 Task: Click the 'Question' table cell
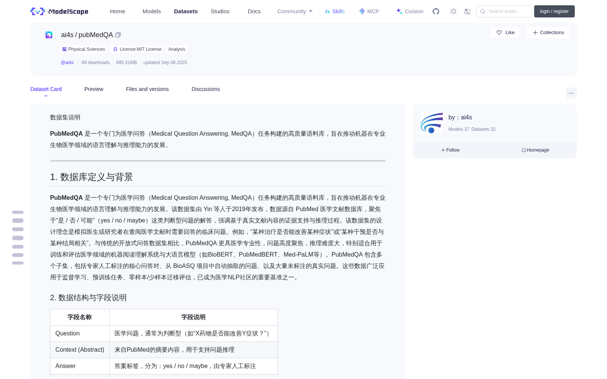(x=80, y=334)
